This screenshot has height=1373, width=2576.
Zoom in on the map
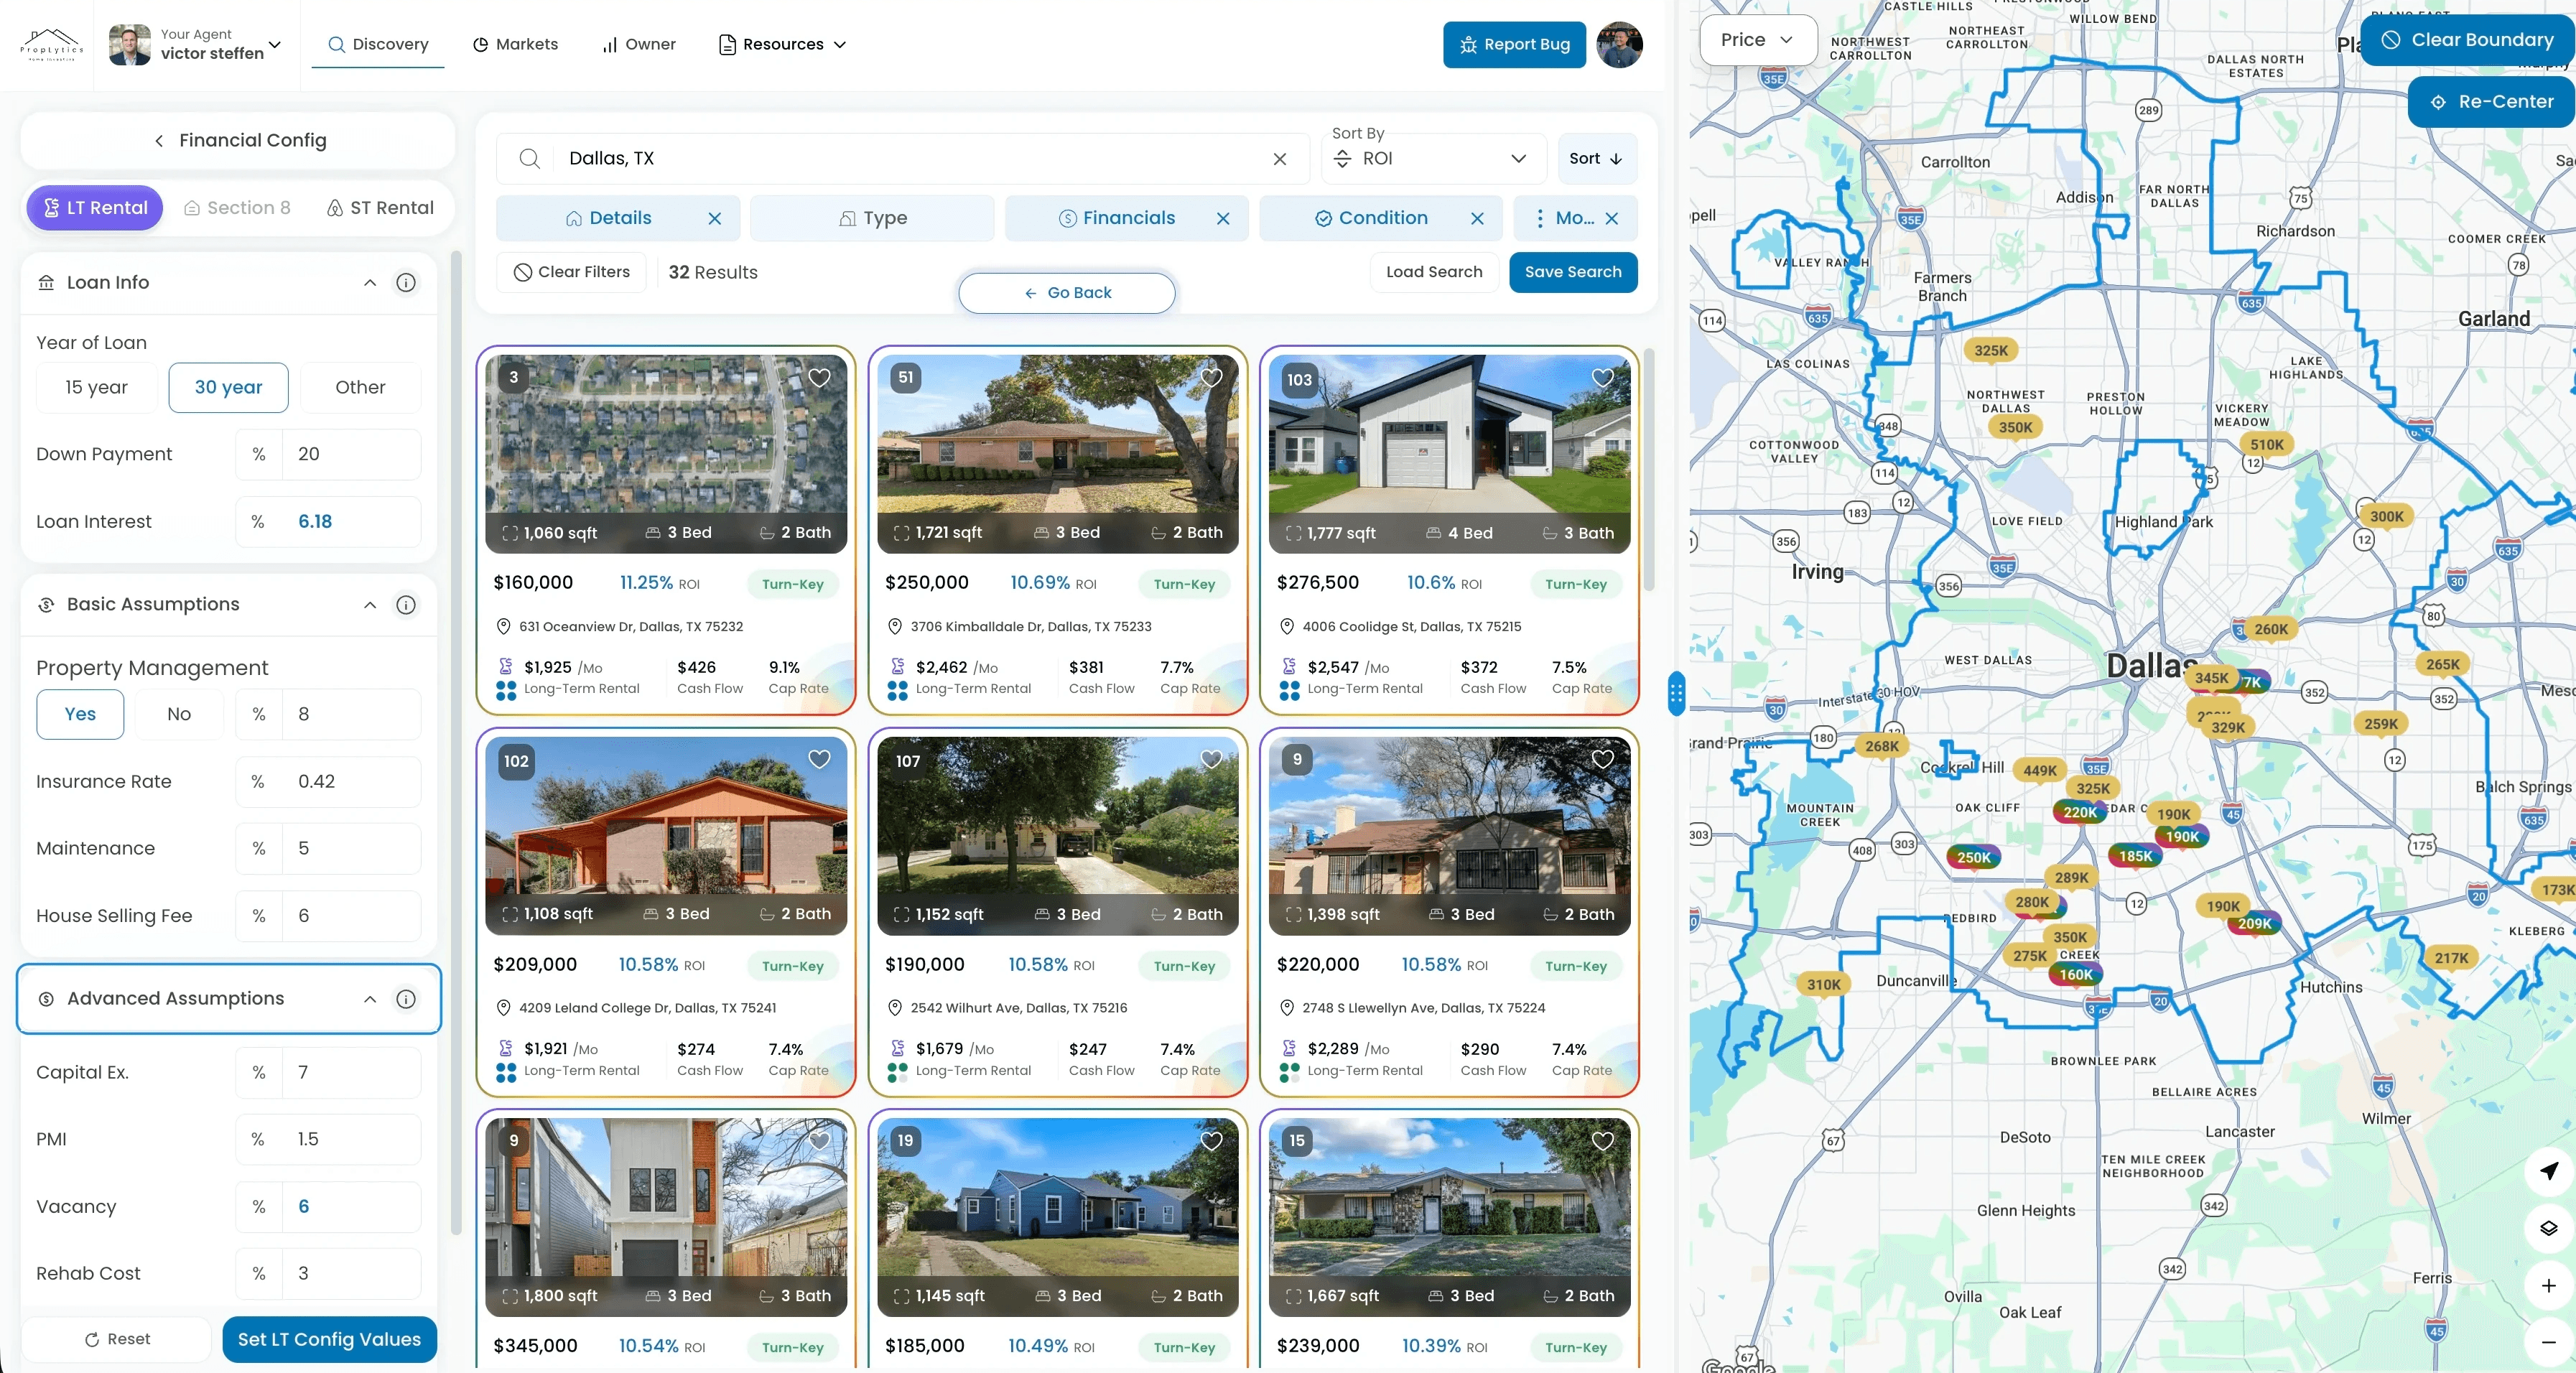2547,1285
